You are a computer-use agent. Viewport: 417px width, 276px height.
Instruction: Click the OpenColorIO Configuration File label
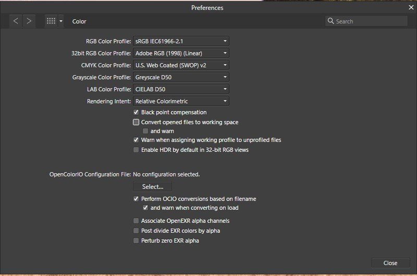coord(90,174)
